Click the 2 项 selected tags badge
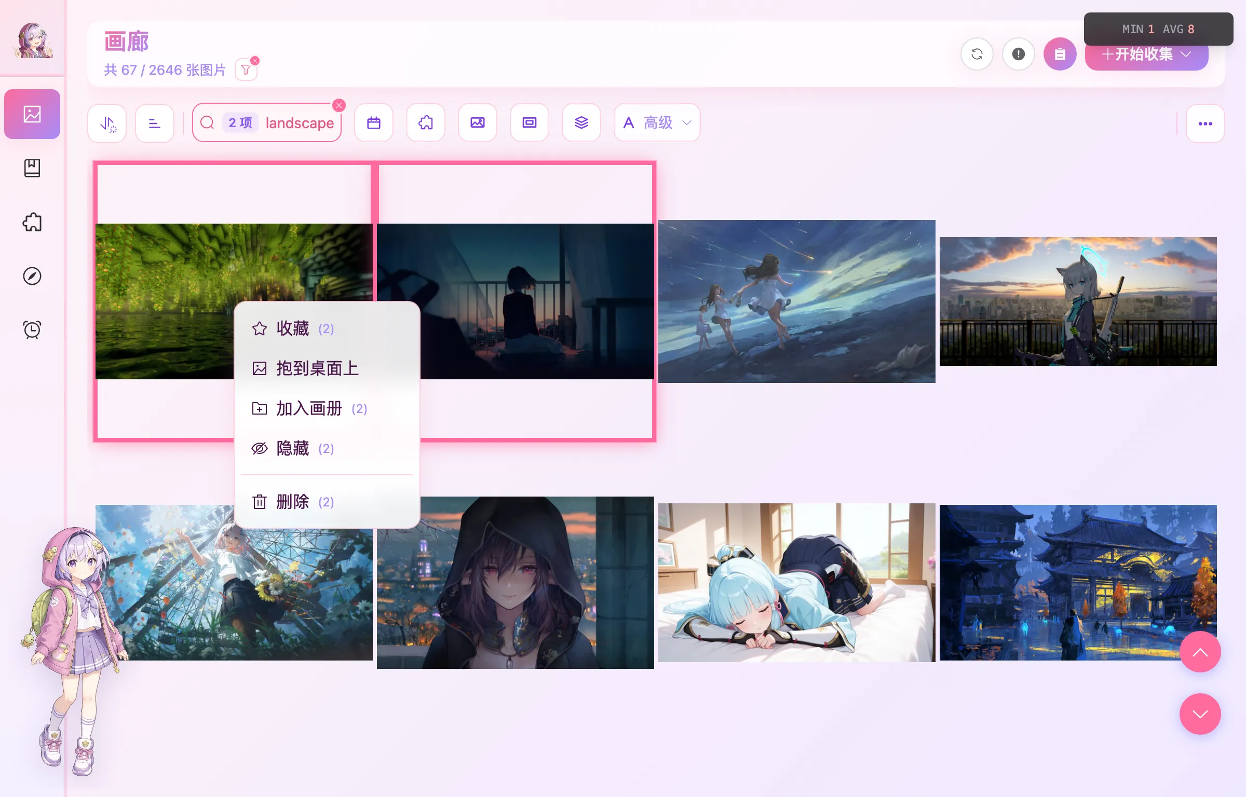The height and width of the screenshot is (797, 1246). pyautogui.click(x=240, y=123)
